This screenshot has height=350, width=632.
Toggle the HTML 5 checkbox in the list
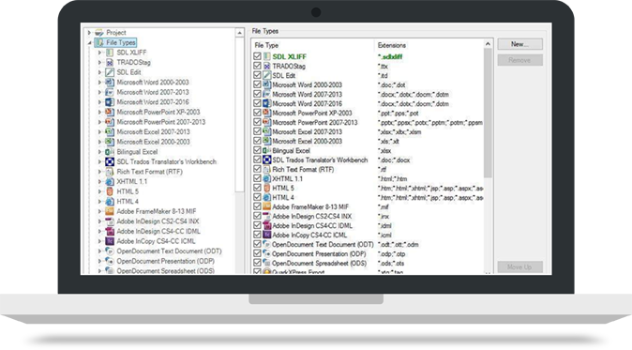click(257, 188)
